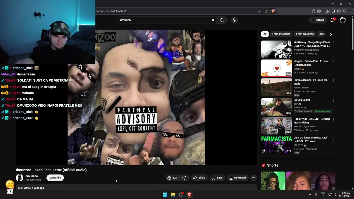Open File Explorer from taskbar
Image resolution: width=354 pixels, height=199 pixels.
(173, 195)
